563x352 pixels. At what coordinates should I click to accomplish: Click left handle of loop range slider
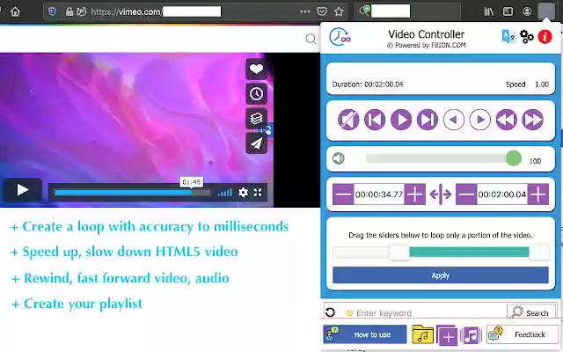click(x=399, y=253)
